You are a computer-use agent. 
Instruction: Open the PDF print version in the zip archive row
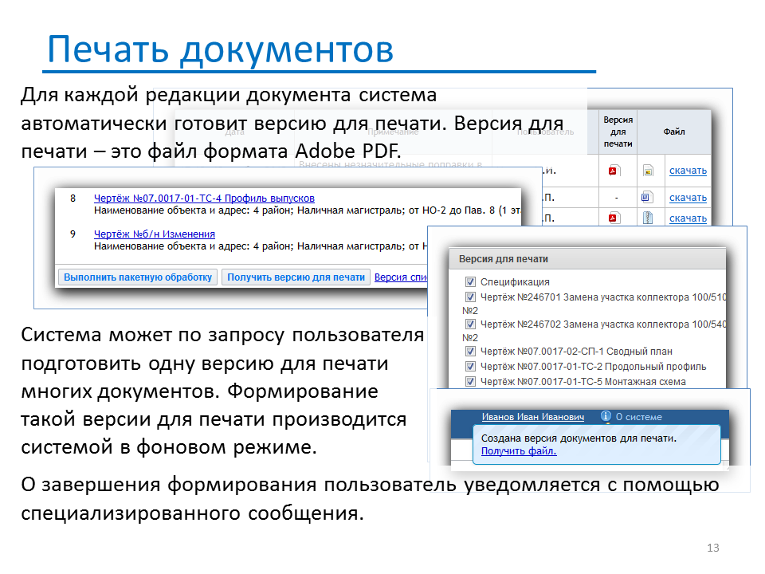pyautogui.click(x=614, y=218)
